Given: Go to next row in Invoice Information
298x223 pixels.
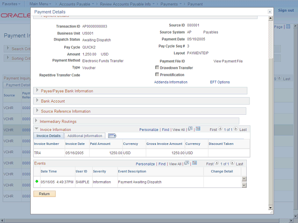Looking at the screenshot, I should [x=236, y=129].
